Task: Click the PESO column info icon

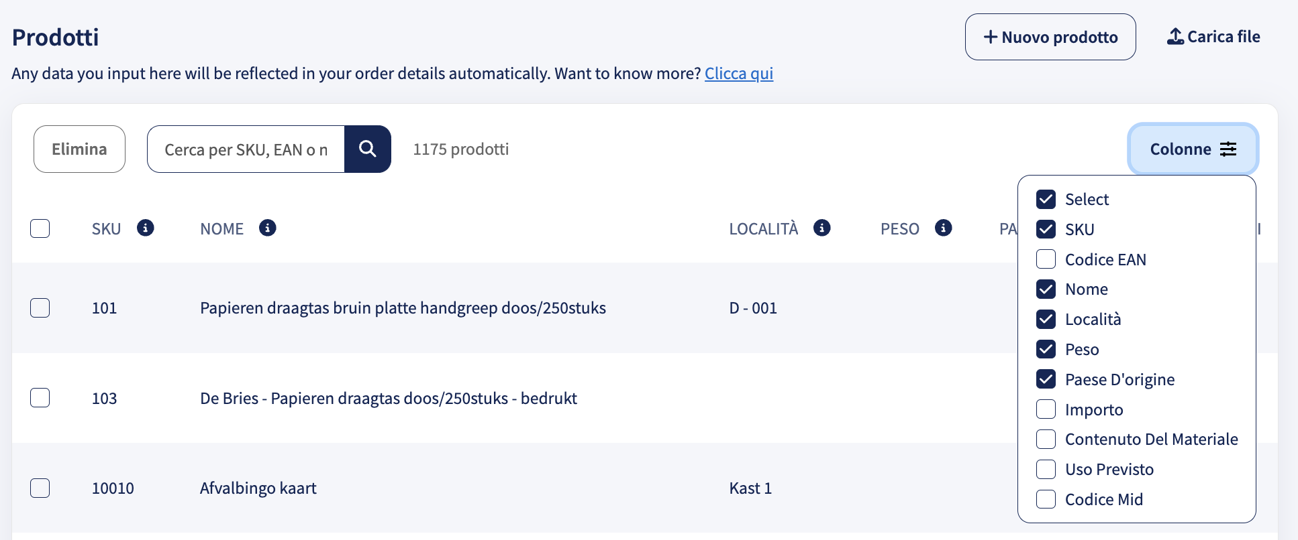Action: tap(944, 228)
